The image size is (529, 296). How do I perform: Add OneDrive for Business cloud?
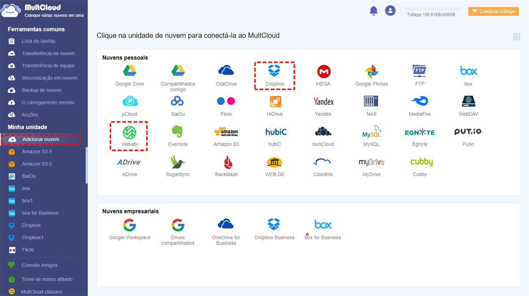(226, 224)
